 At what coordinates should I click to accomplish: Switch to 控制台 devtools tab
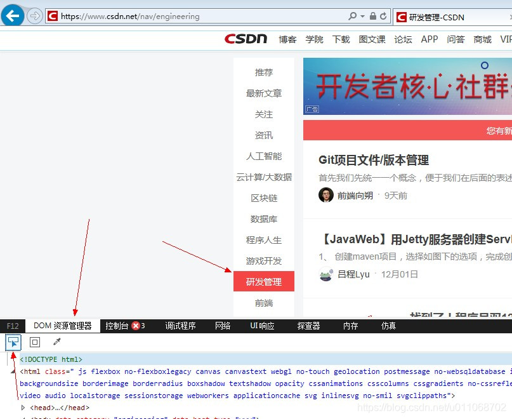pos(117,326)
